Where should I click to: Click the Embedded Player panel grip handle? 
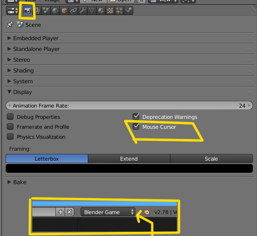[x=249, y=39]
